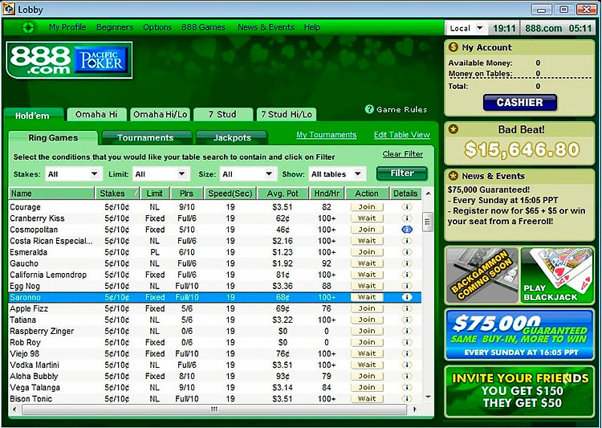Switch to the Omaha Hi/Lo tab
This screenshot has width=602, height=428.
pos(160,114)
